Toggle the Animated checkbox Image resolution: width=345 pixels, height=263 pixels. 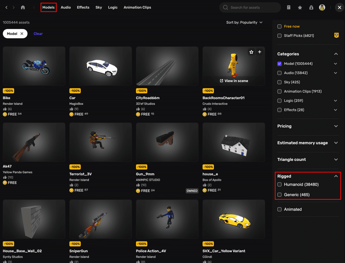pos(280,209)
